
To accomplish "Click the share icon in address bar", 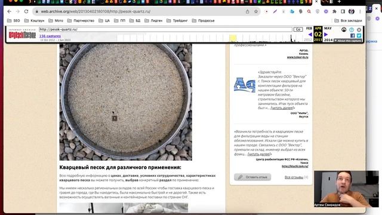I will 248,11.
